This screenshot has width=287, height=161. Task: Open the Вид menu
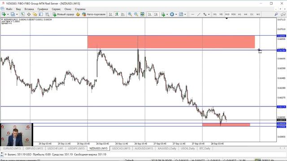click(x=18, y=9)
